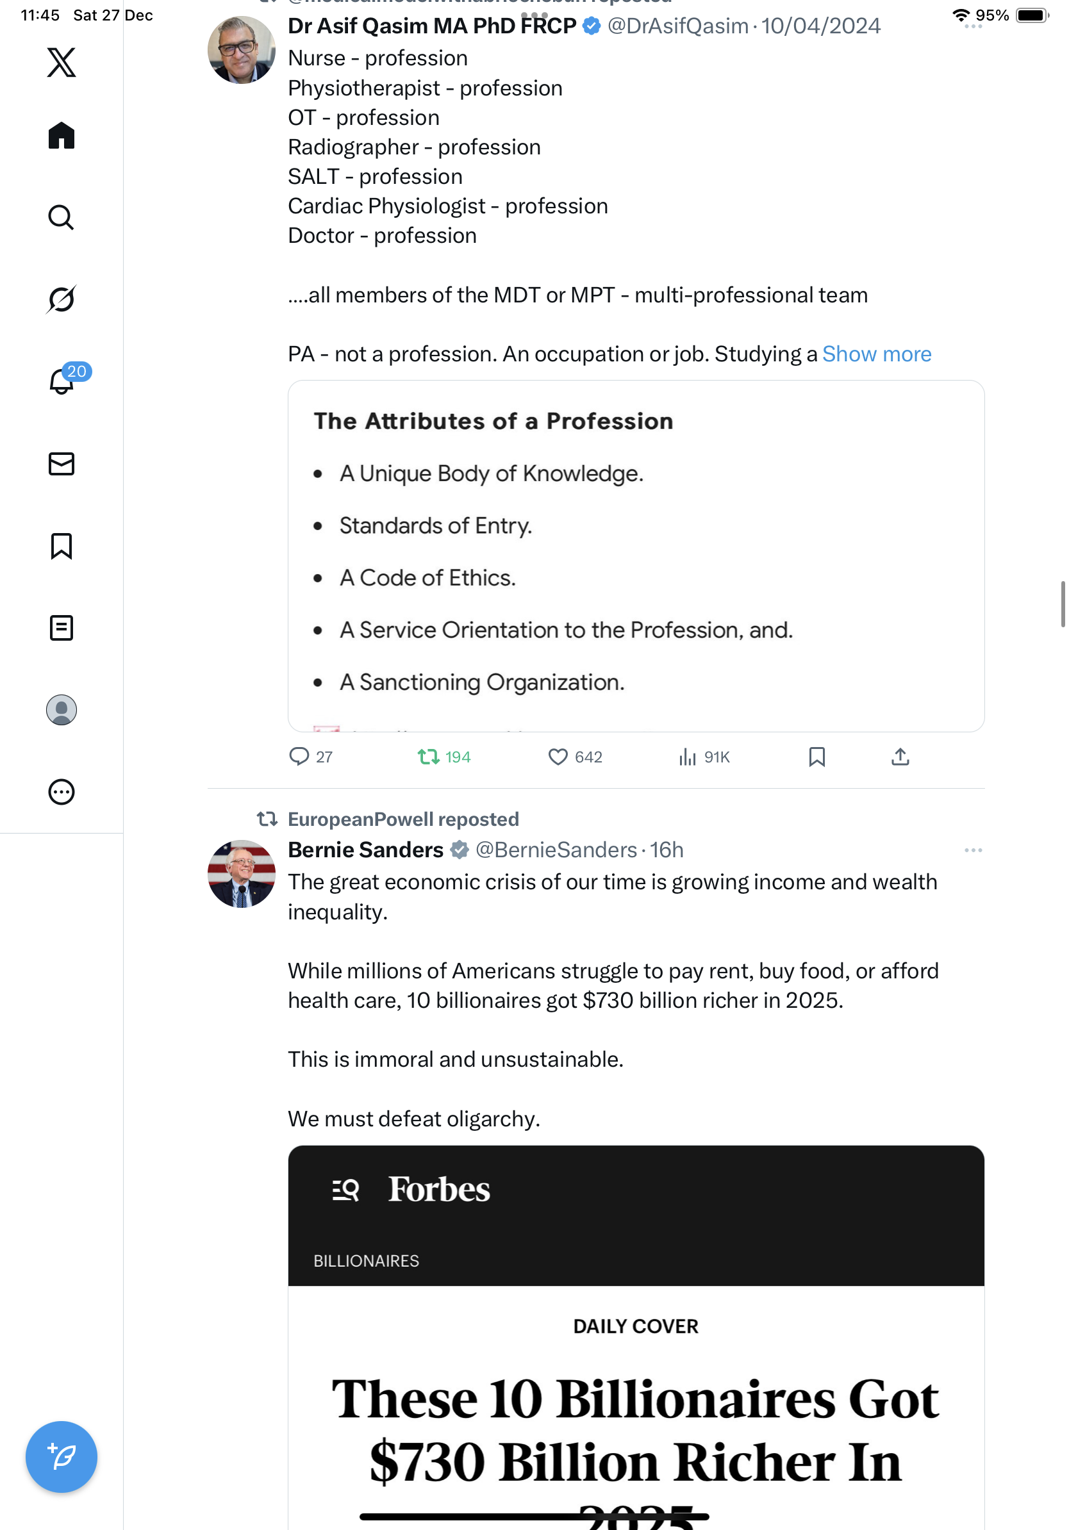Image resolution: width=1069 pixels, height=1530 pixels.
Task: Expand post text with Show more
Action: (876, 354)
